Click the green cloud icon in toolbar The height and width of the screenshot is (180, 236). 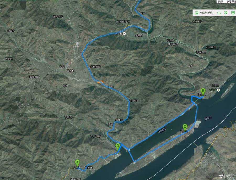[x=219, y=13]
